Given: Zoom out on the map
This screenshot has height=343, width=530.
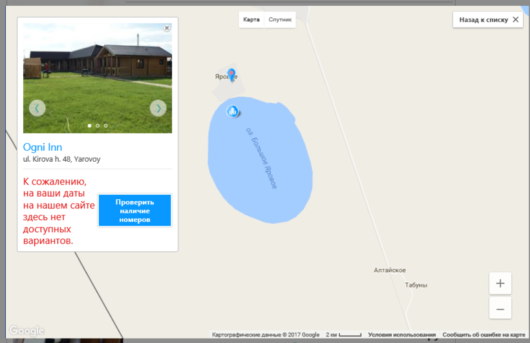Looking at the screenshot, I should point(500,309).
